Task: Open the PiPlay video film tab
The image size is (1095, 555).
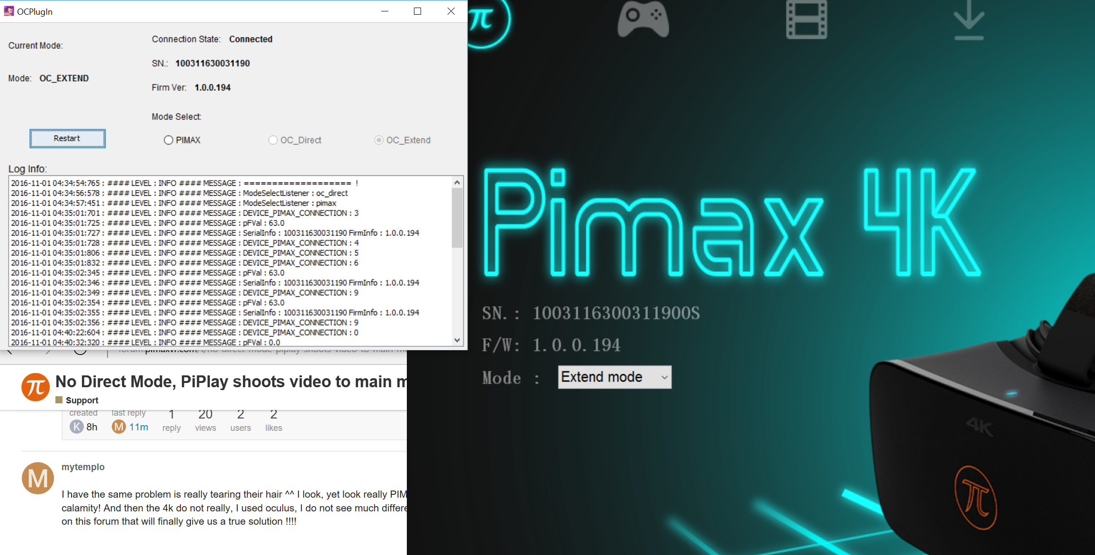Action: pyautogui.click(x=807, y=19)
